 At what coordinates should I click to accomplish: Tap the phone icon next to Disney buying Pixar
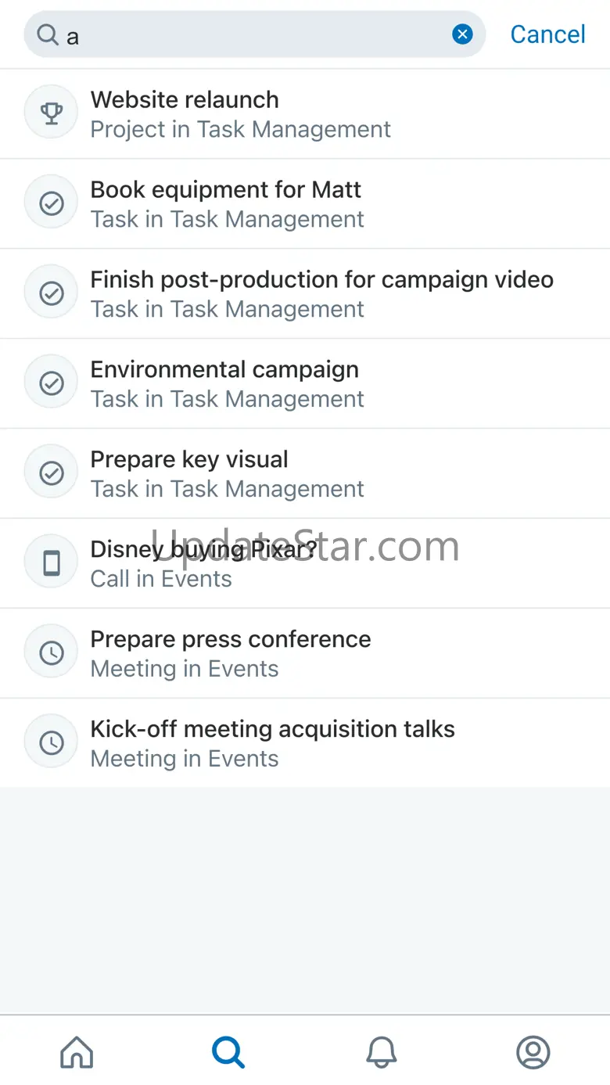tap(52, 563)
